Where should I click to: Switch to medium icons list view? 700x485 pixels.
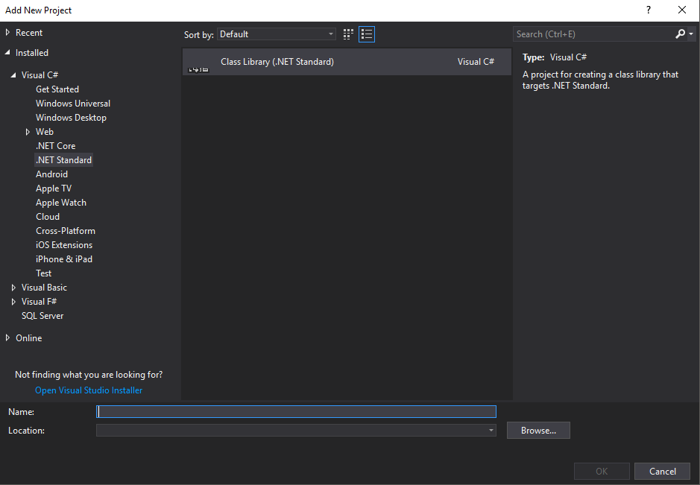coord(367,34)
